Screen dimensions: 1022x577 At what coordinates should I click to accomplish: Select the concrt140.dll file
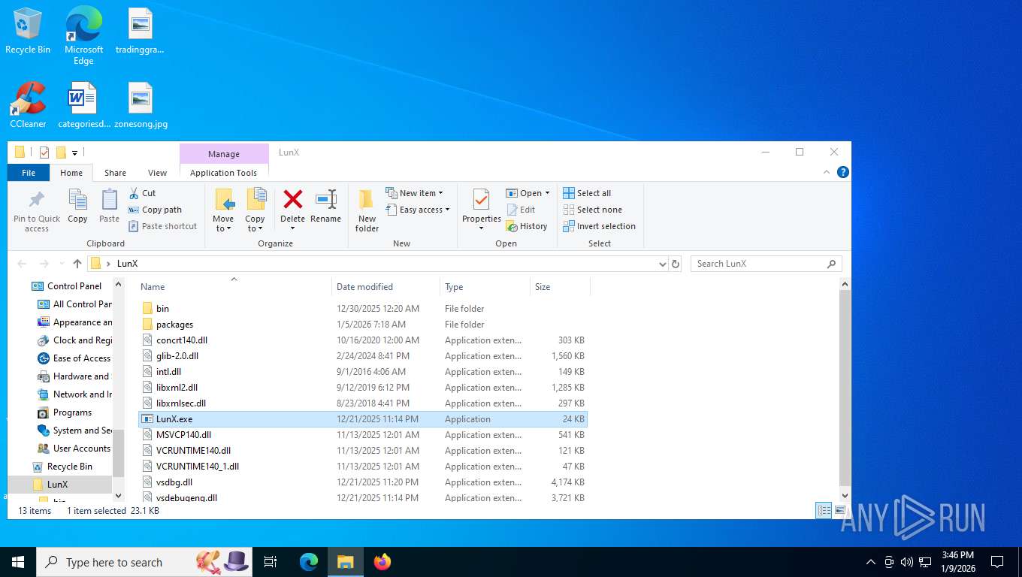click(x=362, y=340)
